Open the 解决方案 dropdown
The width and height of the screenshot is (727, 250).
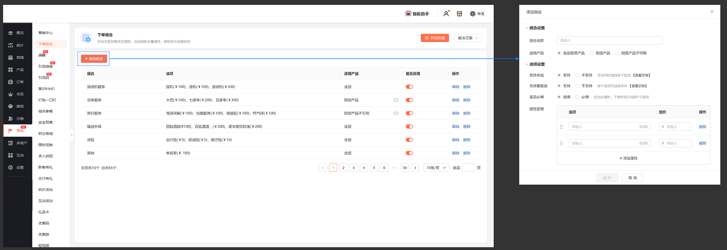tap(467, 38)
